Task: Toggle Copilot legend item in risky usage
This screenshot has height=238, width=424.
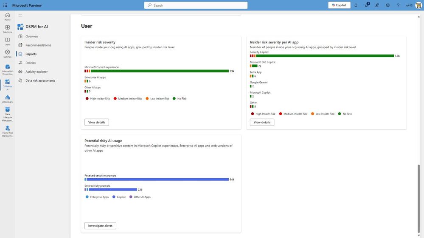Action: tap(119, 197)
